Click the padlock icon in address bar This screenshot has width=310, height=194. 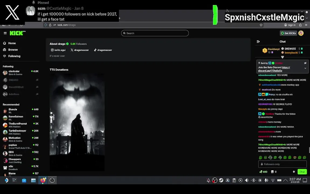tap(50, 25)
